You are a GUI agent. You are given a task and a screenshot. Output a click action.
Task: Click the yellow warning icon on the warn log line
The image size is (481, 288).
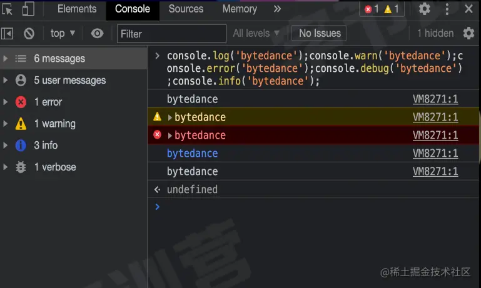point(158,116)
